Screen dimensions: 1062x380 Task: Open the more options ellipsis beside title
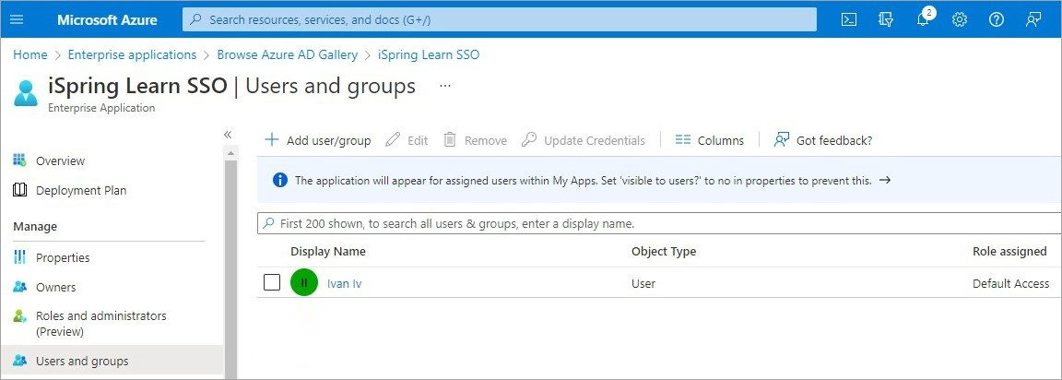click(x=445, y=86)
